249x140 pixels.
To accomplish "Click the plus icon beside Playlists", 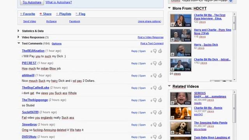I will 57,14.
